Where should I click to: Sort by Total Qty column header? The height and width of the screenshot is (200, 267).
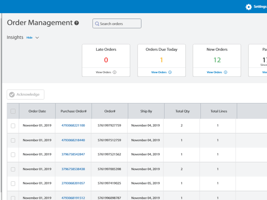pyautogui.click(x=182, y=111)
